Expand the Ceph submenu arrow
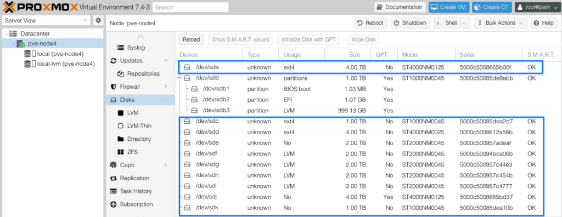This screenshot has height=217, width=562. 166,165
